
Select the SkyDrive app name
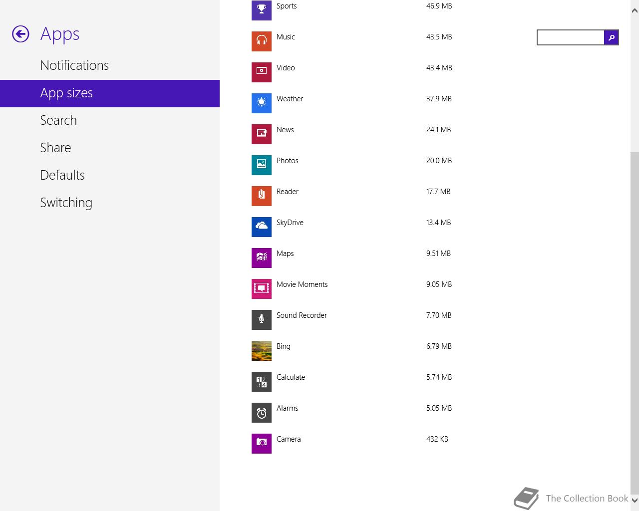[x=290, y=223]
